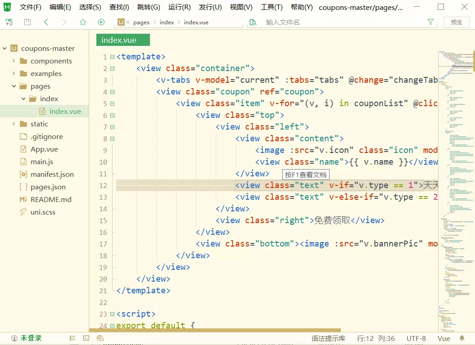475x345 pixels.
Task: Click the back navigation arrow
Action: click(46, 22)
